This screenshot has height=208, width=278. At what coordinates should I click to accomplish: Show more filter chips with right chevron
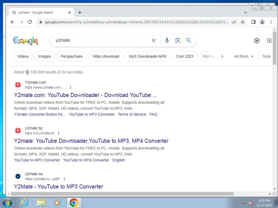tap(222, 56)
